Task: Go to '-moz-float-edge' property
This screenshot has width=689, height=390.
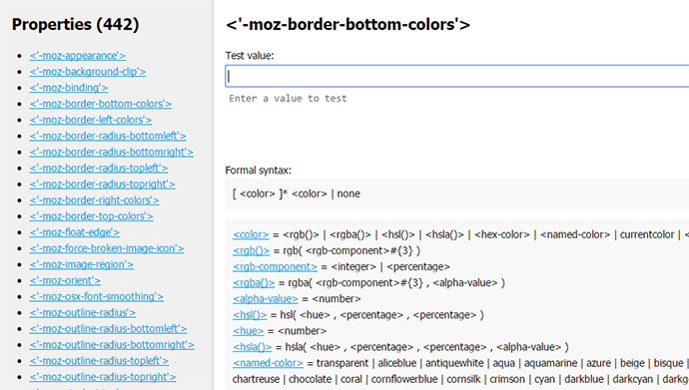Action: [74, 232]
